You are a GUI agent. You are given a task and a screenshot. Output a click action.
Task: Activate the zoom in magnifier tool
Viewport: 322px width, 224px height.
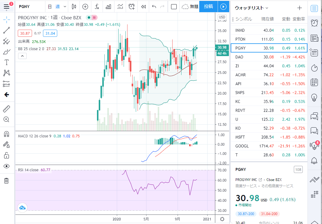pyautogui.click(x=7, y=119)
